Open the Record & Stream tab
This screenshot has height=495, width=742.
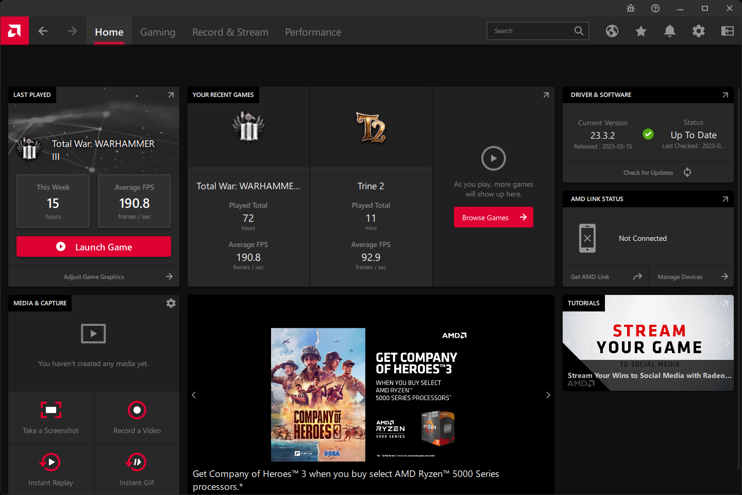230,32
